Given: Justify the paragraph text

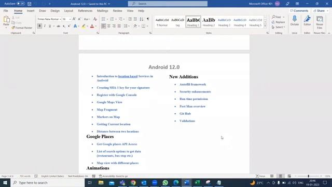Looking at the screenshot, I should click(119, 26).
